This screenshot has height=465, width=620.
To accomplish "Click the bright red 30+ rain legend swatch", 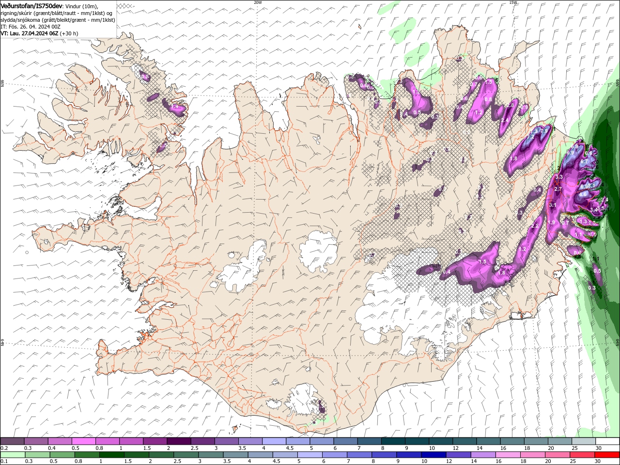I will [607, 455].
